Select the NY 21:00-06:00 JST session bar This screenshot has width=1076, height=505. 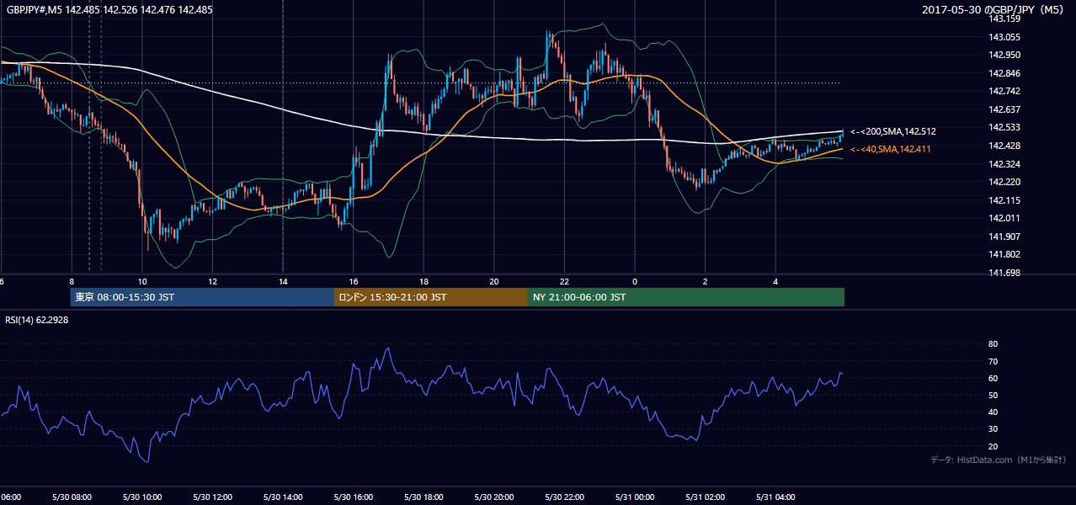tap(686, 297)
